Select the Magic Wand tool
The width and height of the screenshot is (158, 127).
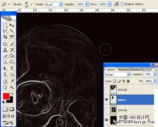tap(12, 31)
